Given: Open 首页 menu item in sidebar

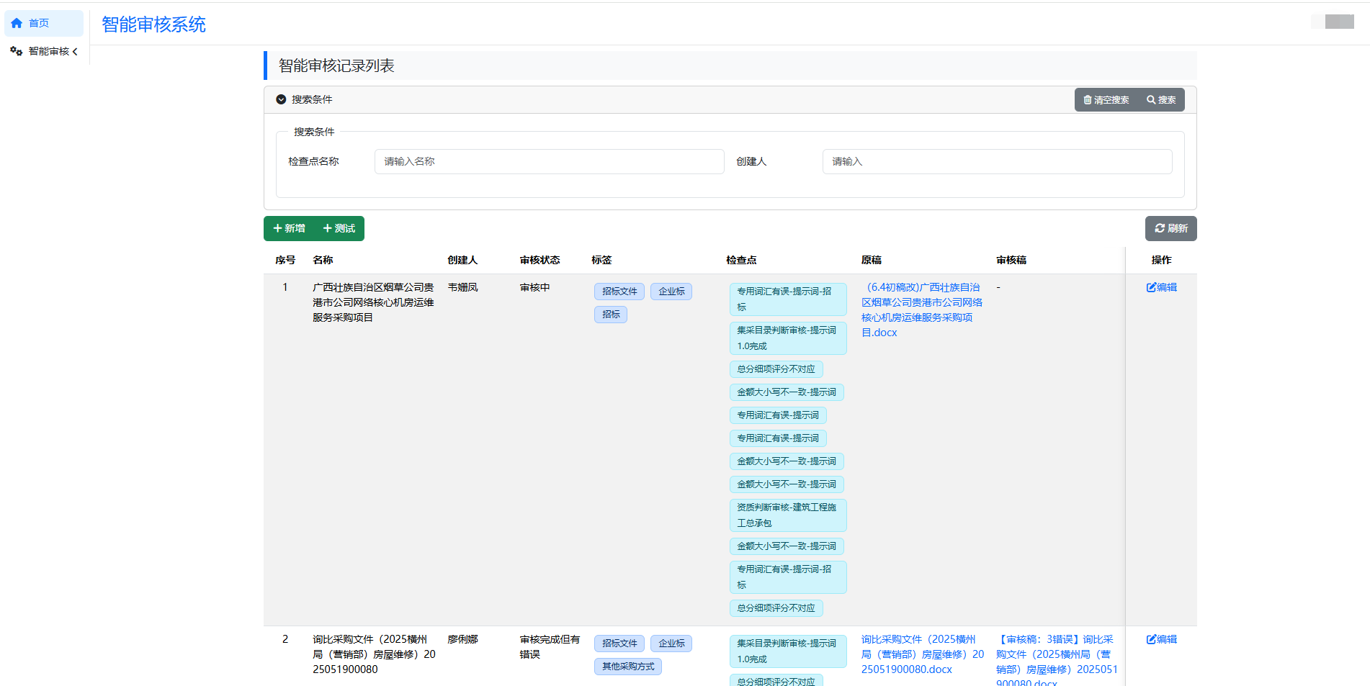Looking at the screenshot, I should pyautogui.click(x=39, y=23).
